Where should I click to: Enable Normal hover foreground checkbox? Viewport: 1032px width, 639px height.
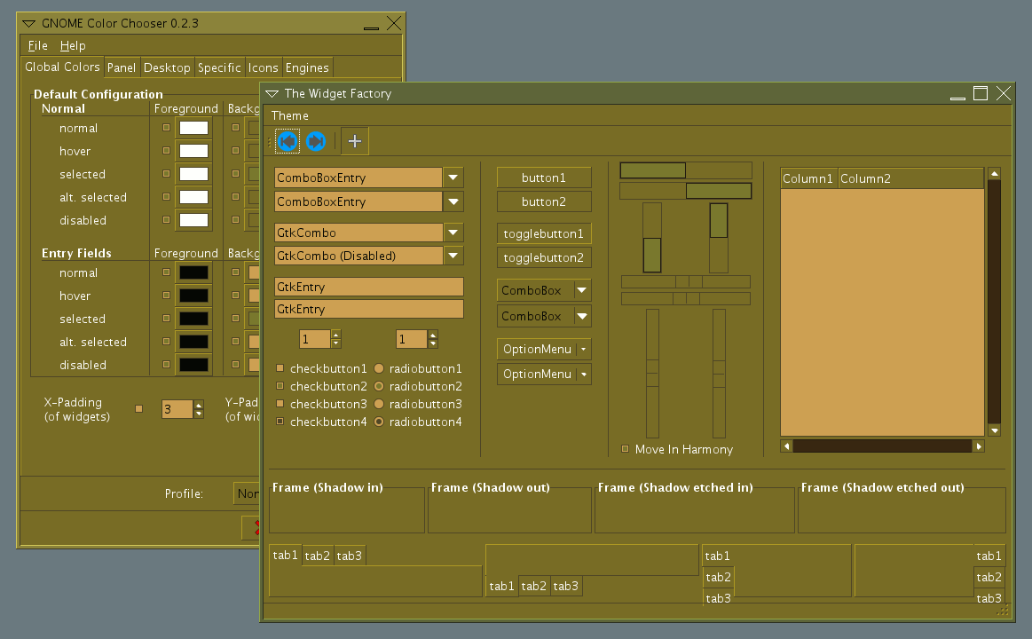(166, 151)
